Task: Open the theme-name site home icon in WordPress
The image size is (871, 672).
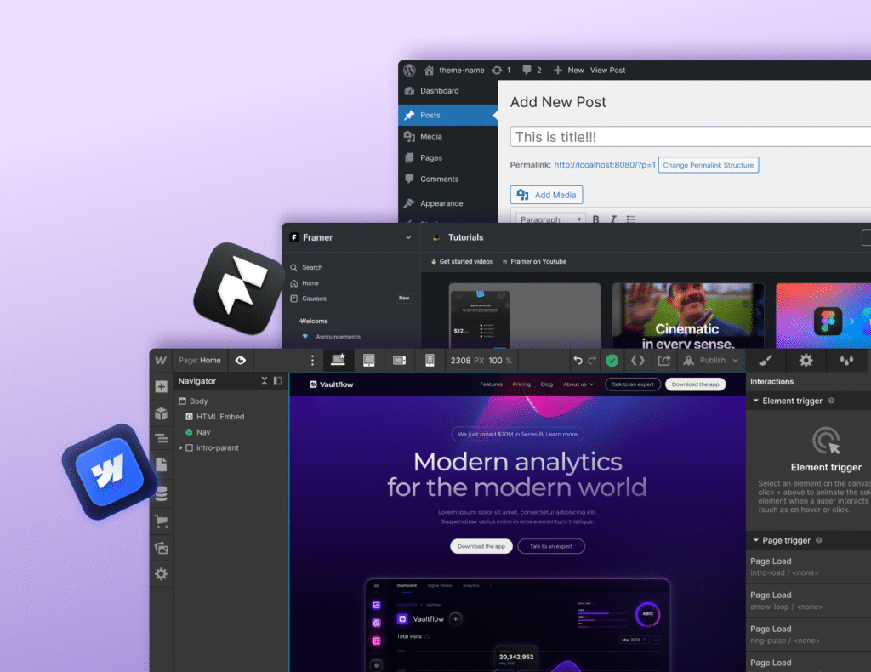Action: point(429,70)
